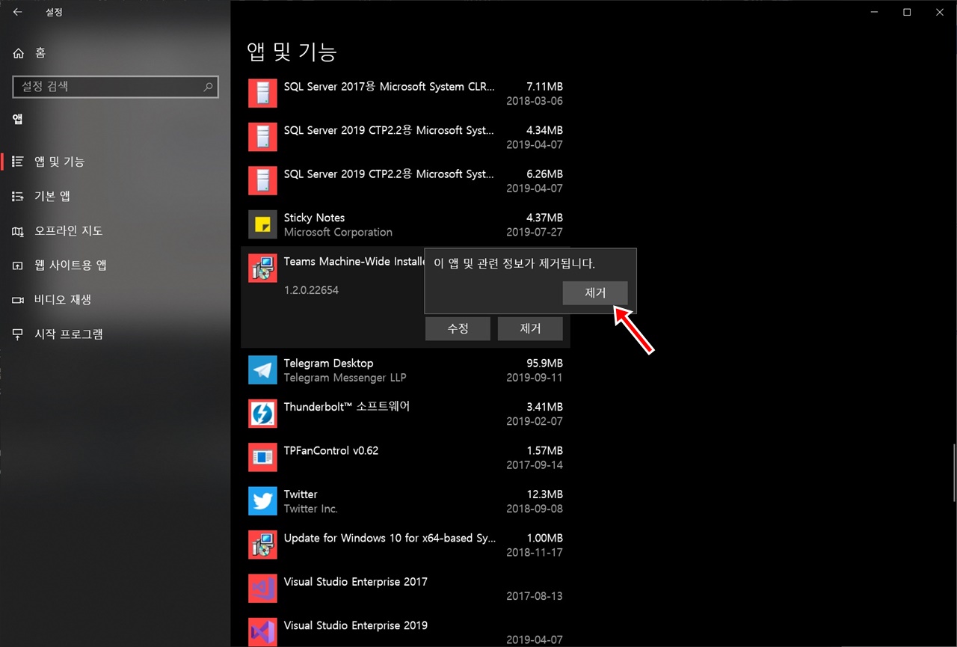This screenshot has height=647, width=957.
Task: Click the back arrow in Settings title bar
Action: (17, 12)
